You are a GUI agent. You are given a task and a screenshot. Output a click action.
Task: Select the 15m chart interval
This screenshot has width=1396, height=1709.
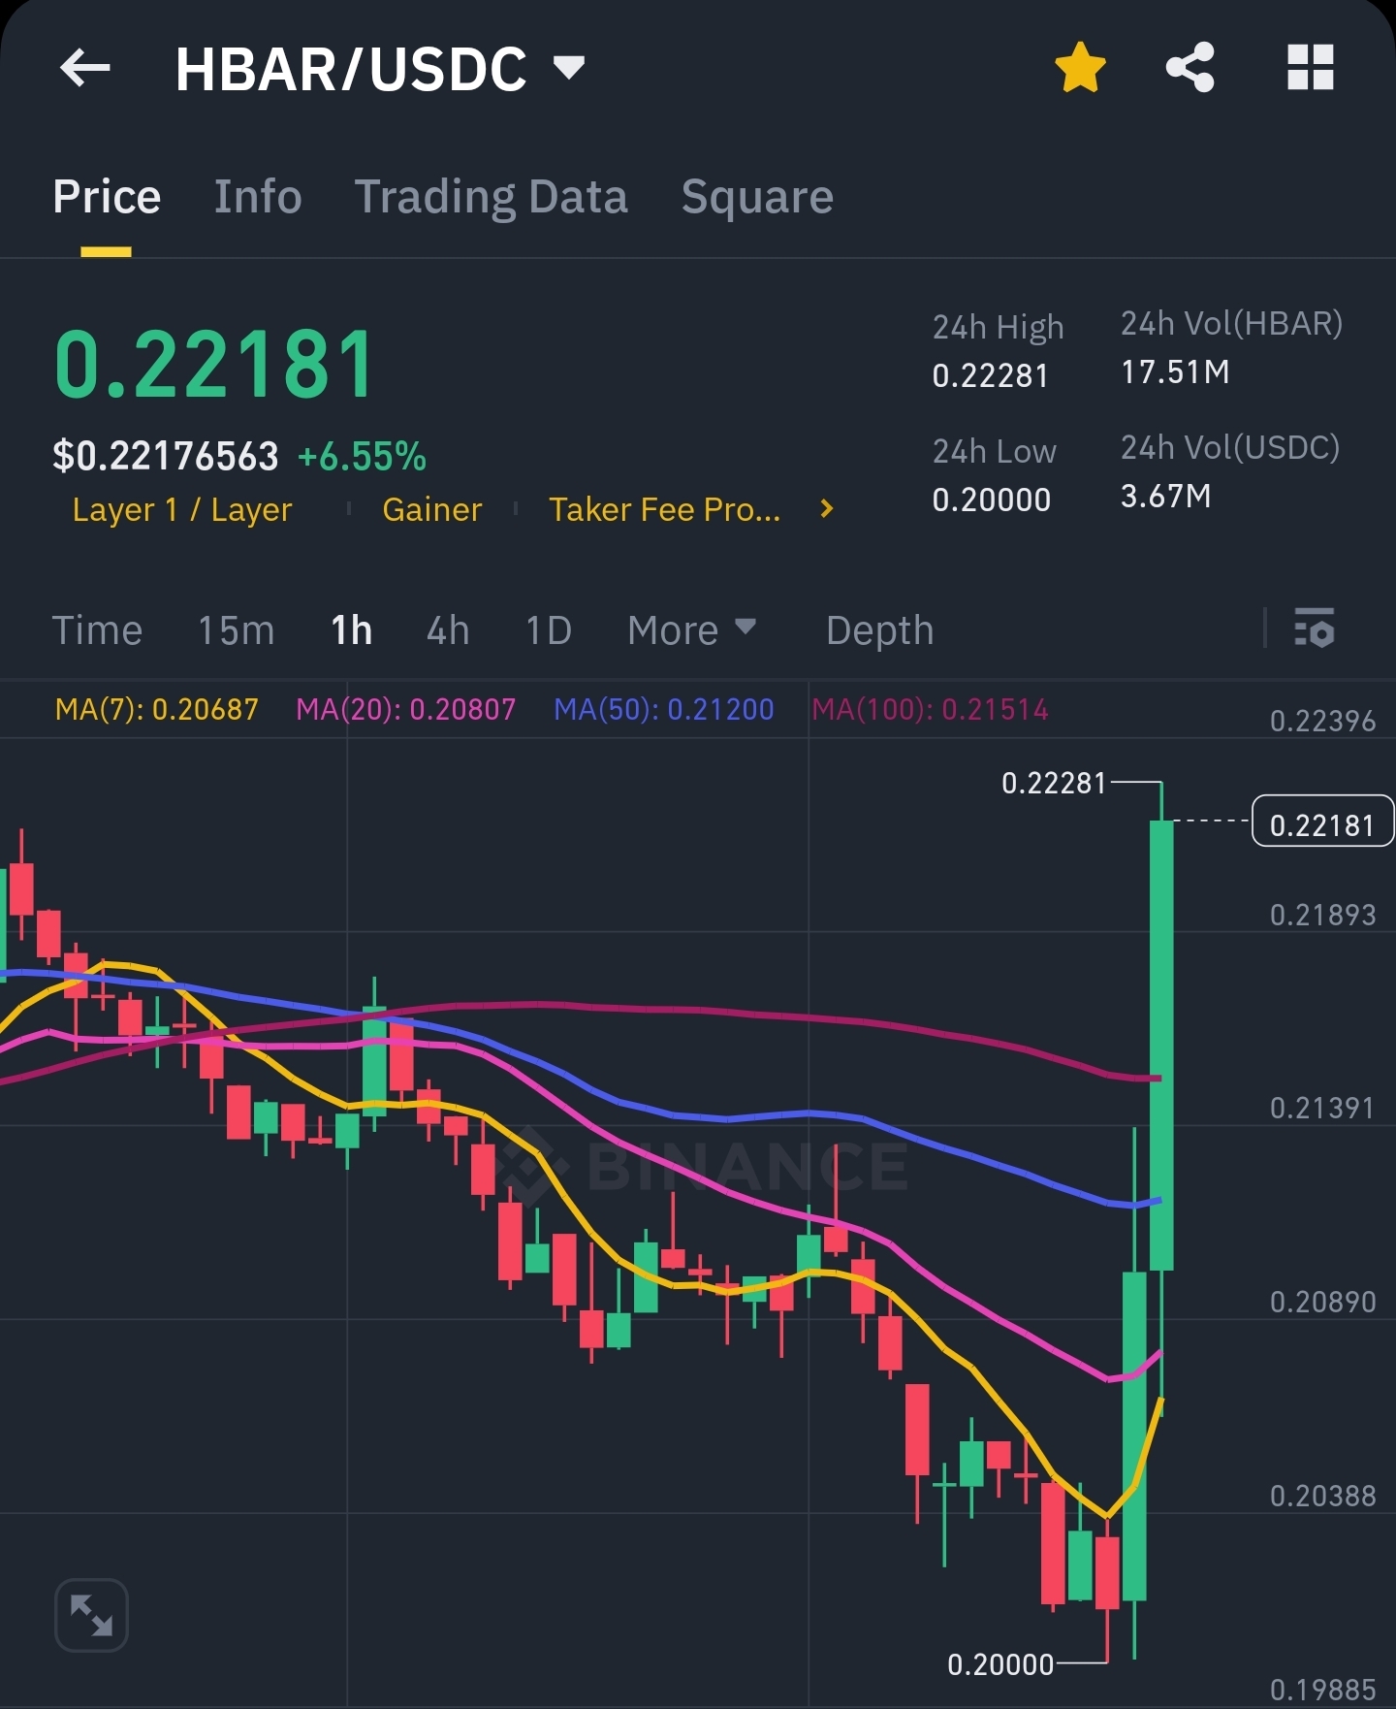pyautogui.click(x=236, y=630)
